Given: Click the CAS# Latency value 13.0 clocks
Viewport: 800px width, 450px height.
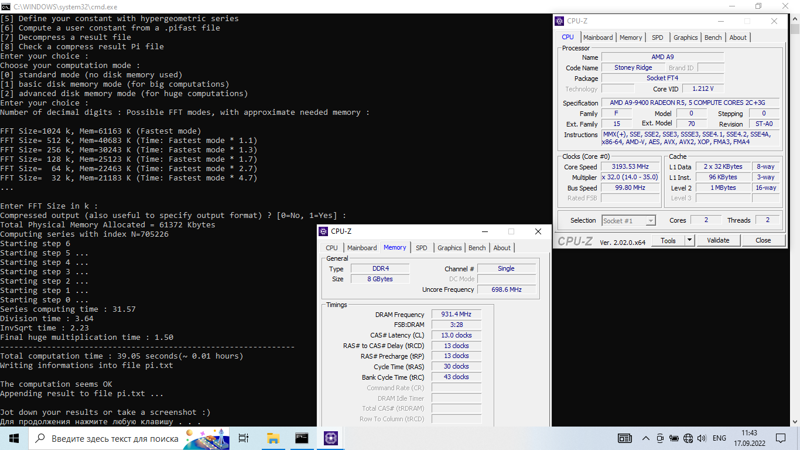Looking at the screenshot, I should tap(456, 335).
